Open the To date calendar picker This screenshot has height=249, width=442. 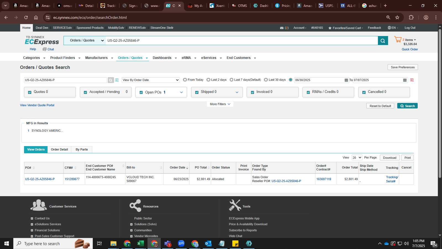[405, 80]
